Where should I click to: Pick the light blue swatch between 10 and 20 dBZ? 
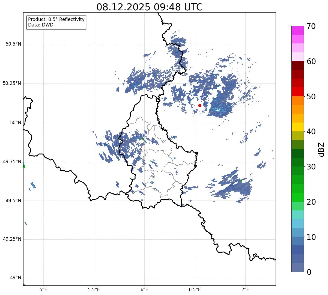pyautogui.click(x=297, y=224)
